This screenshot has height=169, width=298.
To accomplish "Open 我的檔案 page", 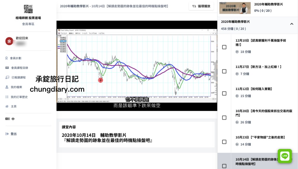I will pos(16,87).
